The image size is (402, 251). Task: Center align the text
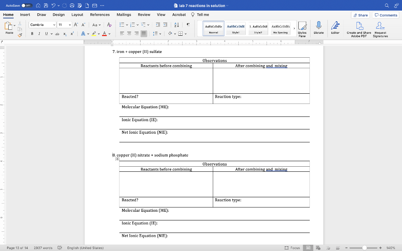[x=129, y=34]
